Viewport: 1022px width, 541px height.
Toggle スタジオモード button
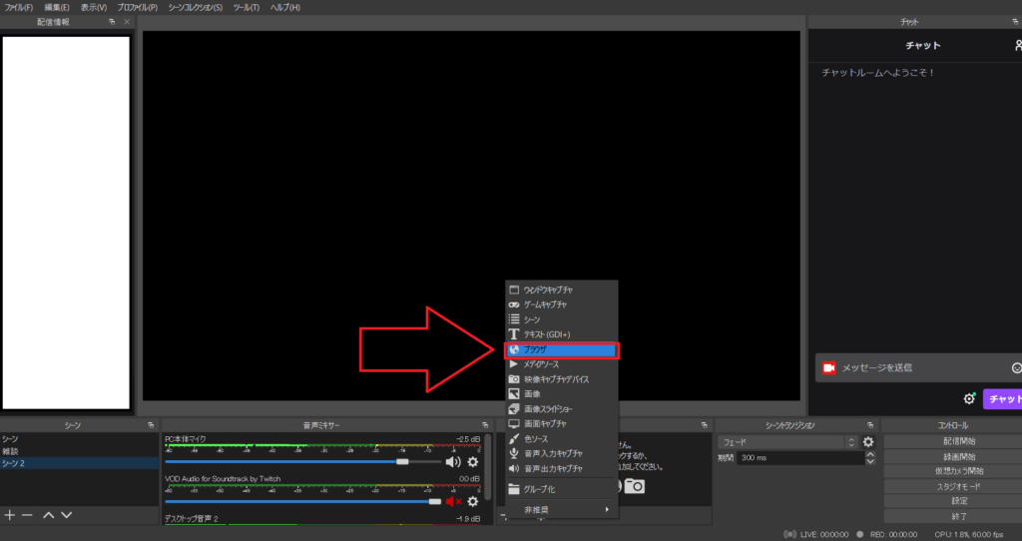tap(959, 486)
